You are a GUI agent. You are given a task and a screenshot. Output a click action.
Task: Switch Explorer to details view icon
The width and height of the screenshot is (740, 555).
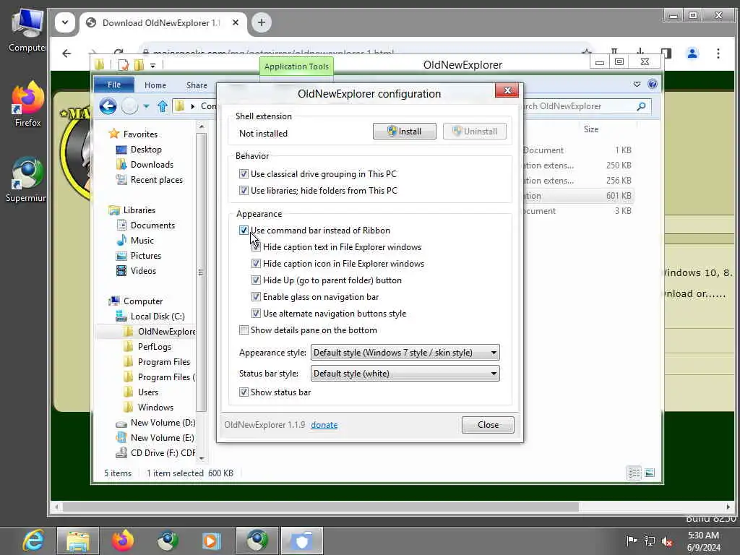634,473
